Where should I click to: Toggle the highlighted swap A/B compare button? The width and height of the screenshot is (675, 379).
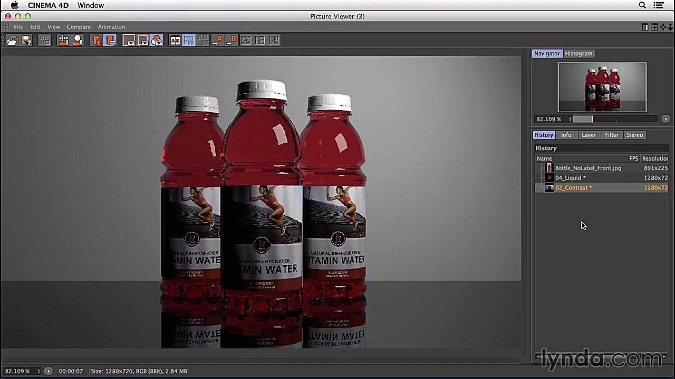[x=189, y=41]
